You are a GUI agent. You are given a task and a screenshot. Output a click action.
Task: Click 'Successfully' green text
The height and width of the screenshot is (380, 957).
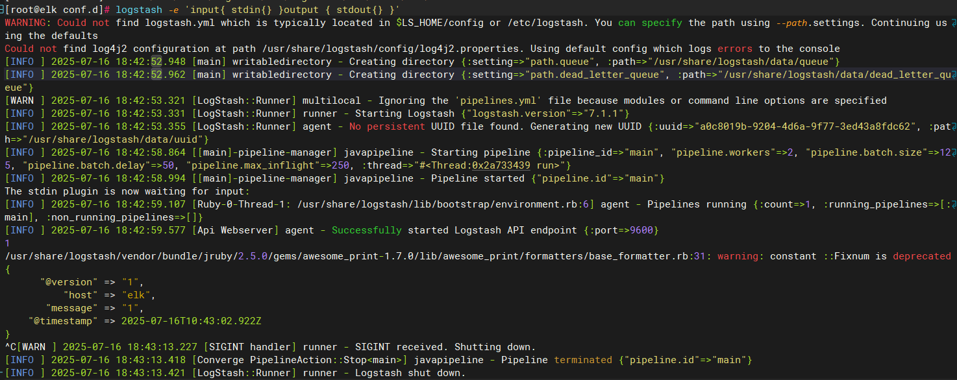coord(367,230)
